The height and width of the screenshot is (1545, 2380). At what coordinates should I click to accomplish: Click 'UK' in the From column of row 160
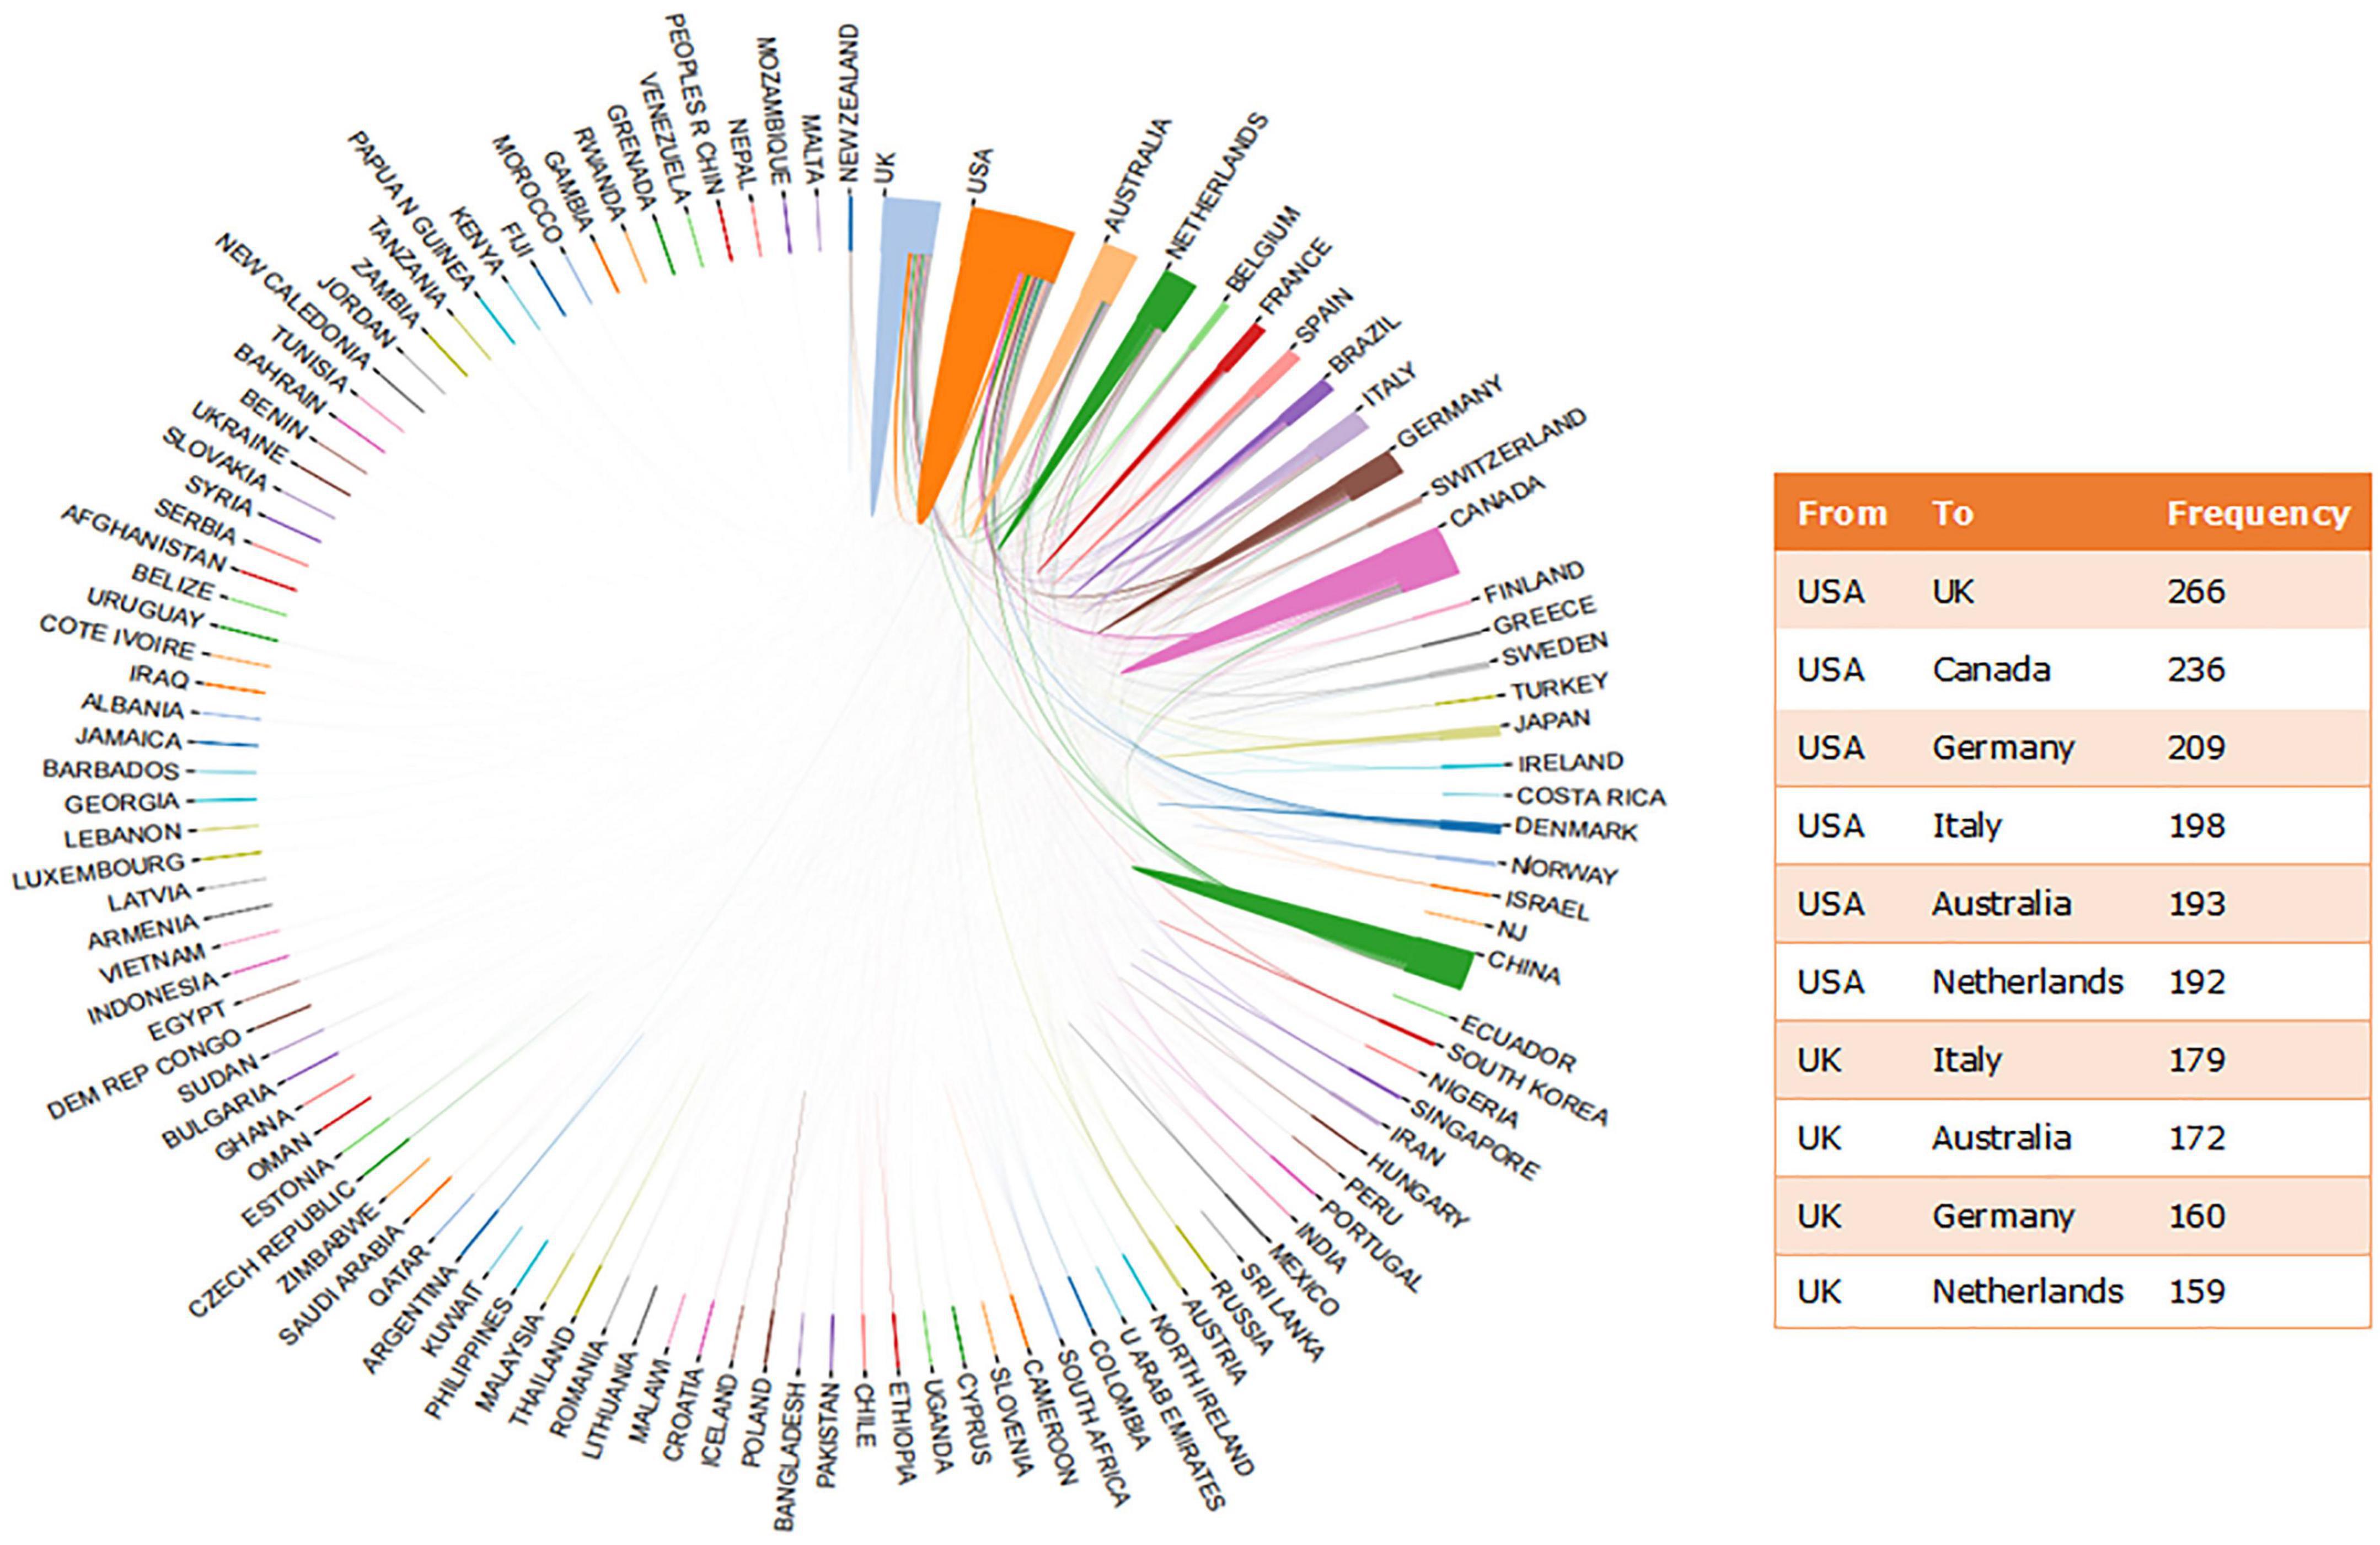(x=1818, y=1215)
